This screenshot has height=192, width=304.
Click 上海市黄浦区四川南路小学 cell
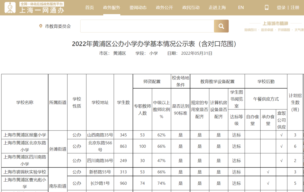coord(24,160)
